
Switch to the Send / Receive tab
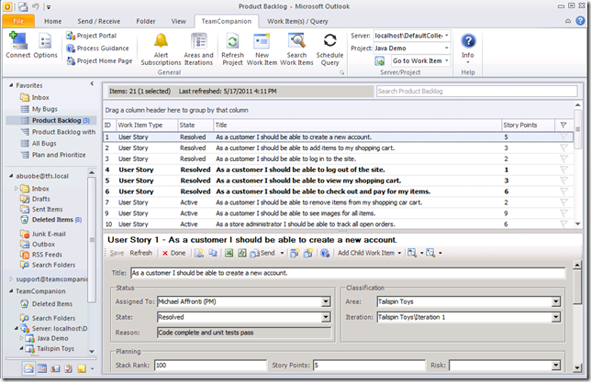pyautogui.click(x=99, y=21)
